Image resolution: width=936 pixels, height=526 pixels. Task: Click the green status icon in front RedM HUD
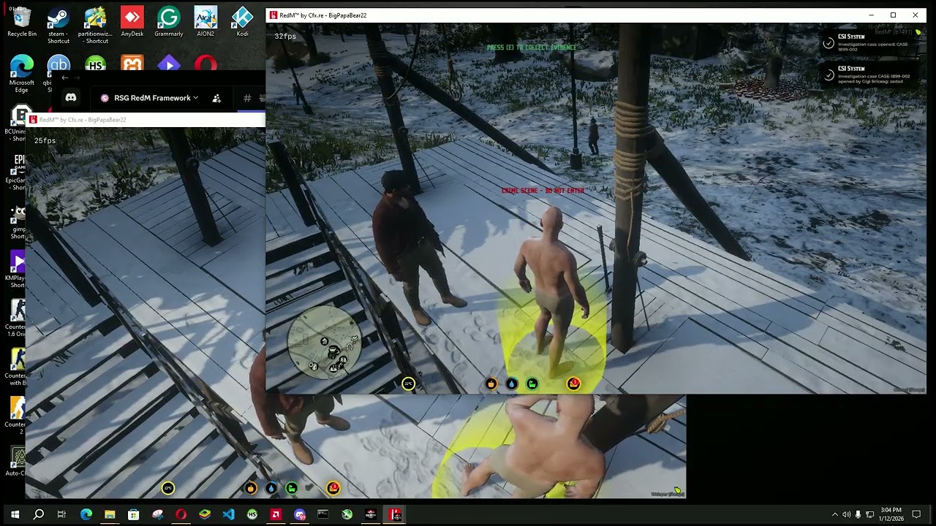click(532, 384)
